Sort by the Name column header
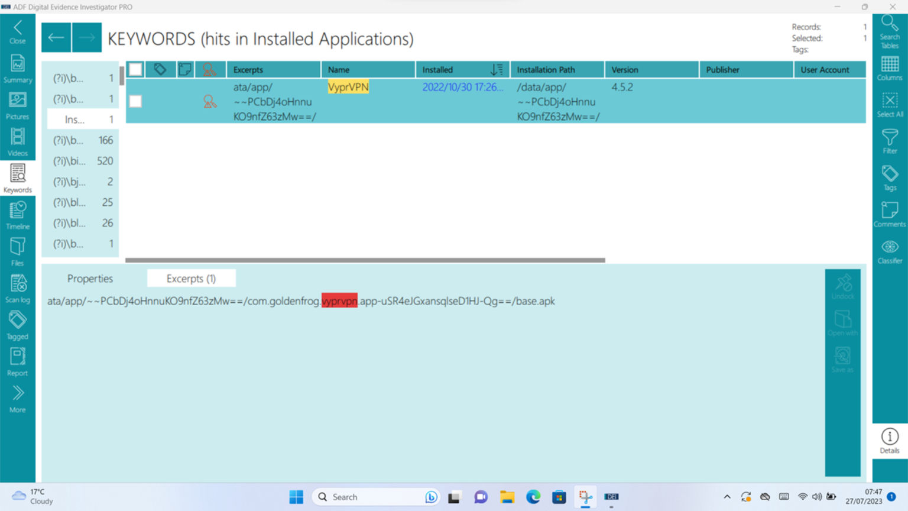The height and width of the screenshot is (511, 908). click(x=368, y=69)
